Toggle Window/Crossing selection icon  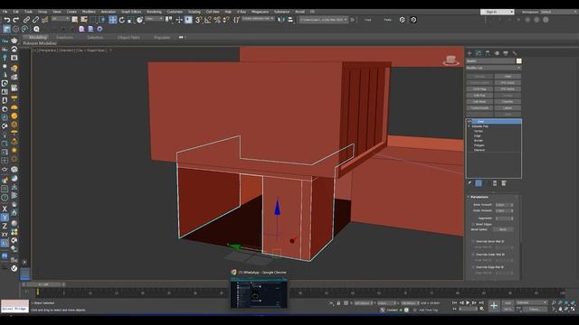coord(102,20)
